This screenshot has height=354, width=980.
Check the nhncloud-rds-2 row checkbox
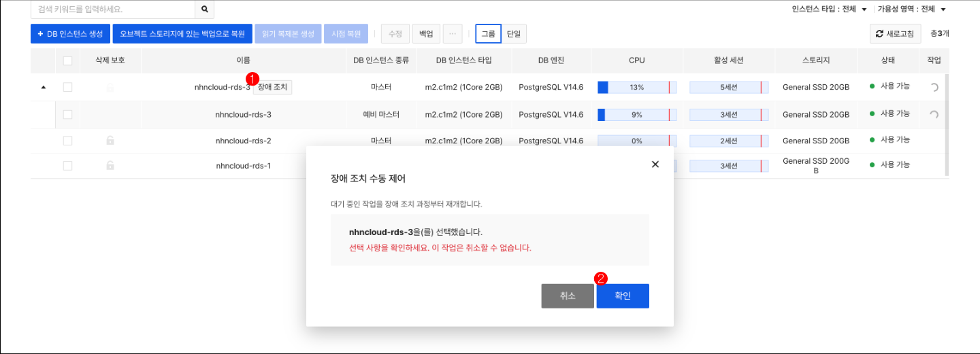tap(67, 141)
